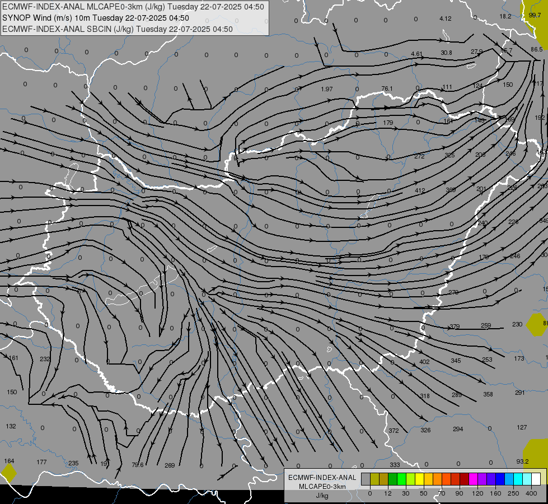Select the gray swatch in the legend
Image resolution: width=548 pixels, height=504 pixels.
click(x=366, y=479)
